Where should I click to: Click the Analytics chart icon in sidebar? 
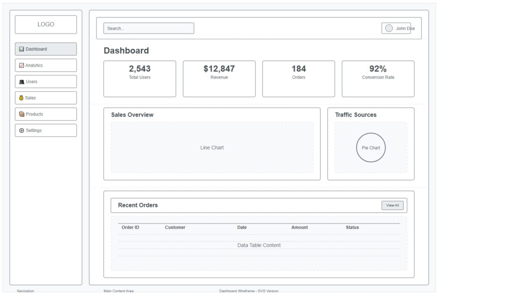pyautogui.click(x=21, y=65)
